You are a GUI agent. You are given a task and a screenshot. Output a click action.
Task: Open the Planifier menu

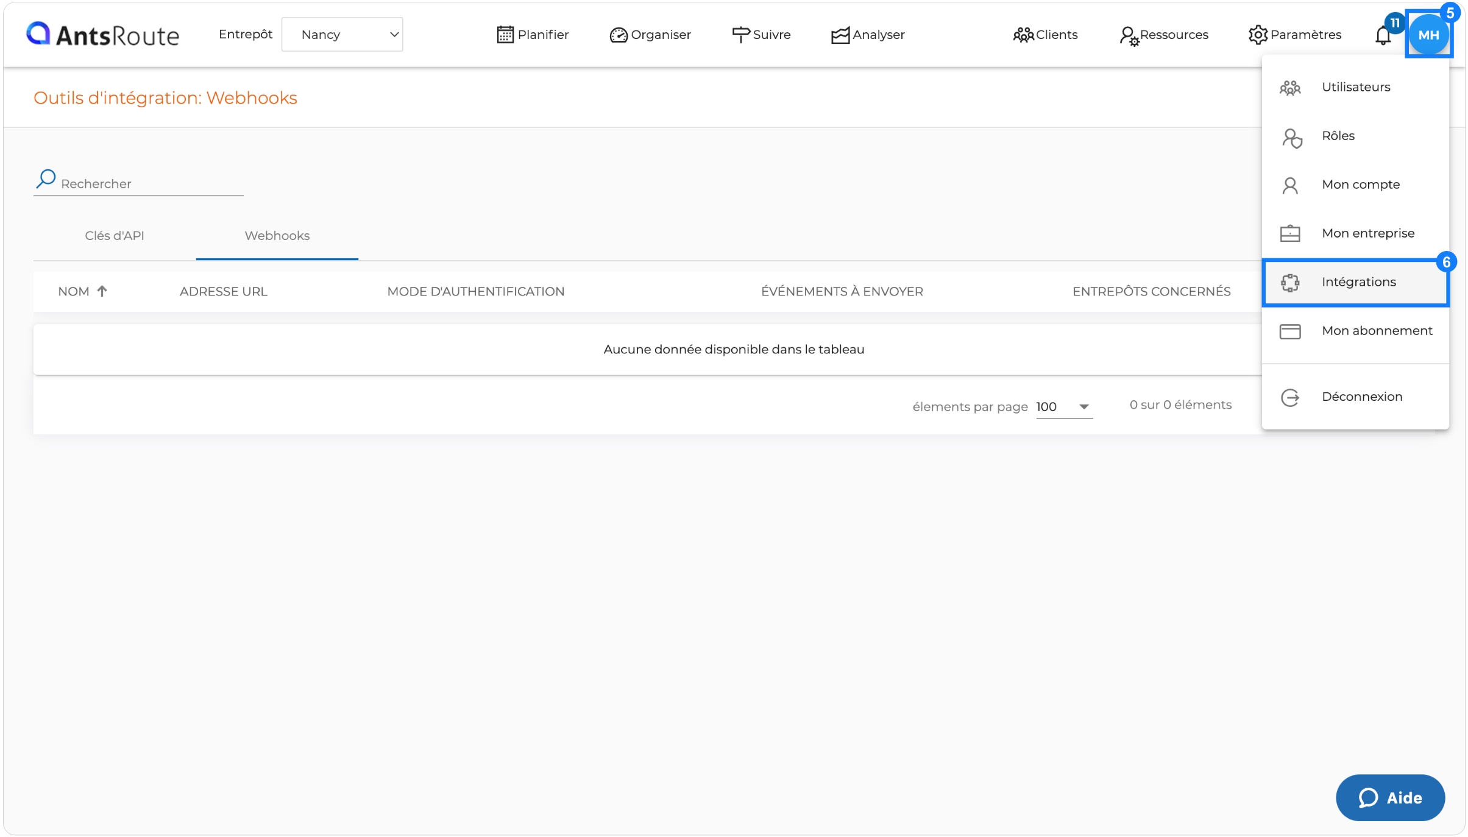point(533,35)
